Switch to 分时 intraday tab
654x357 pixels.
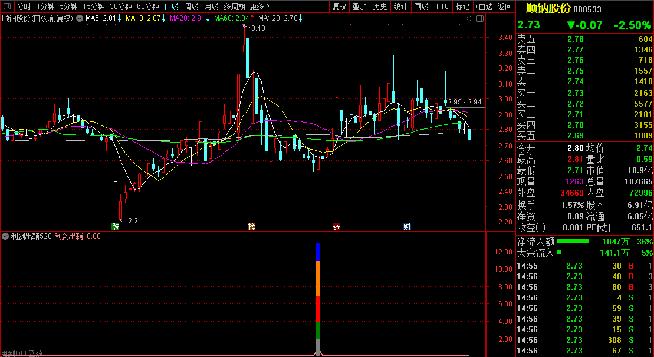click(x=24, y=6)
